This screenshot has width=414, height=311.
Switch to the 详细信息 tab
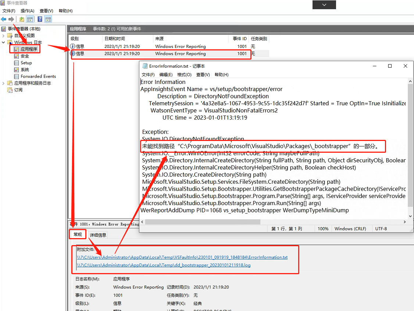coord(98,235)
